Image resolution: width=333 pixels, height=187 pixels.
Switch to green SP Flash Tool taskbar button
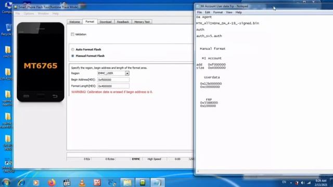tap(143, 182)
